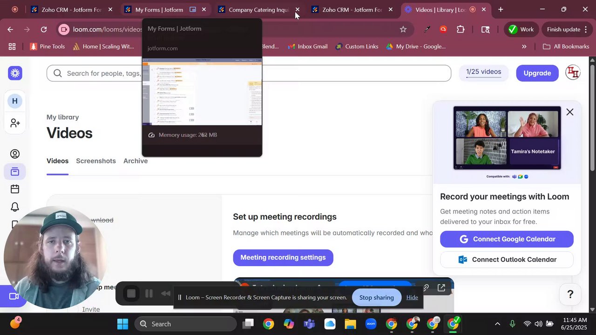The width and height of the screenshot is (596, 335).
Task: Open the All Bookmarks folder
Action: point(566,47)
